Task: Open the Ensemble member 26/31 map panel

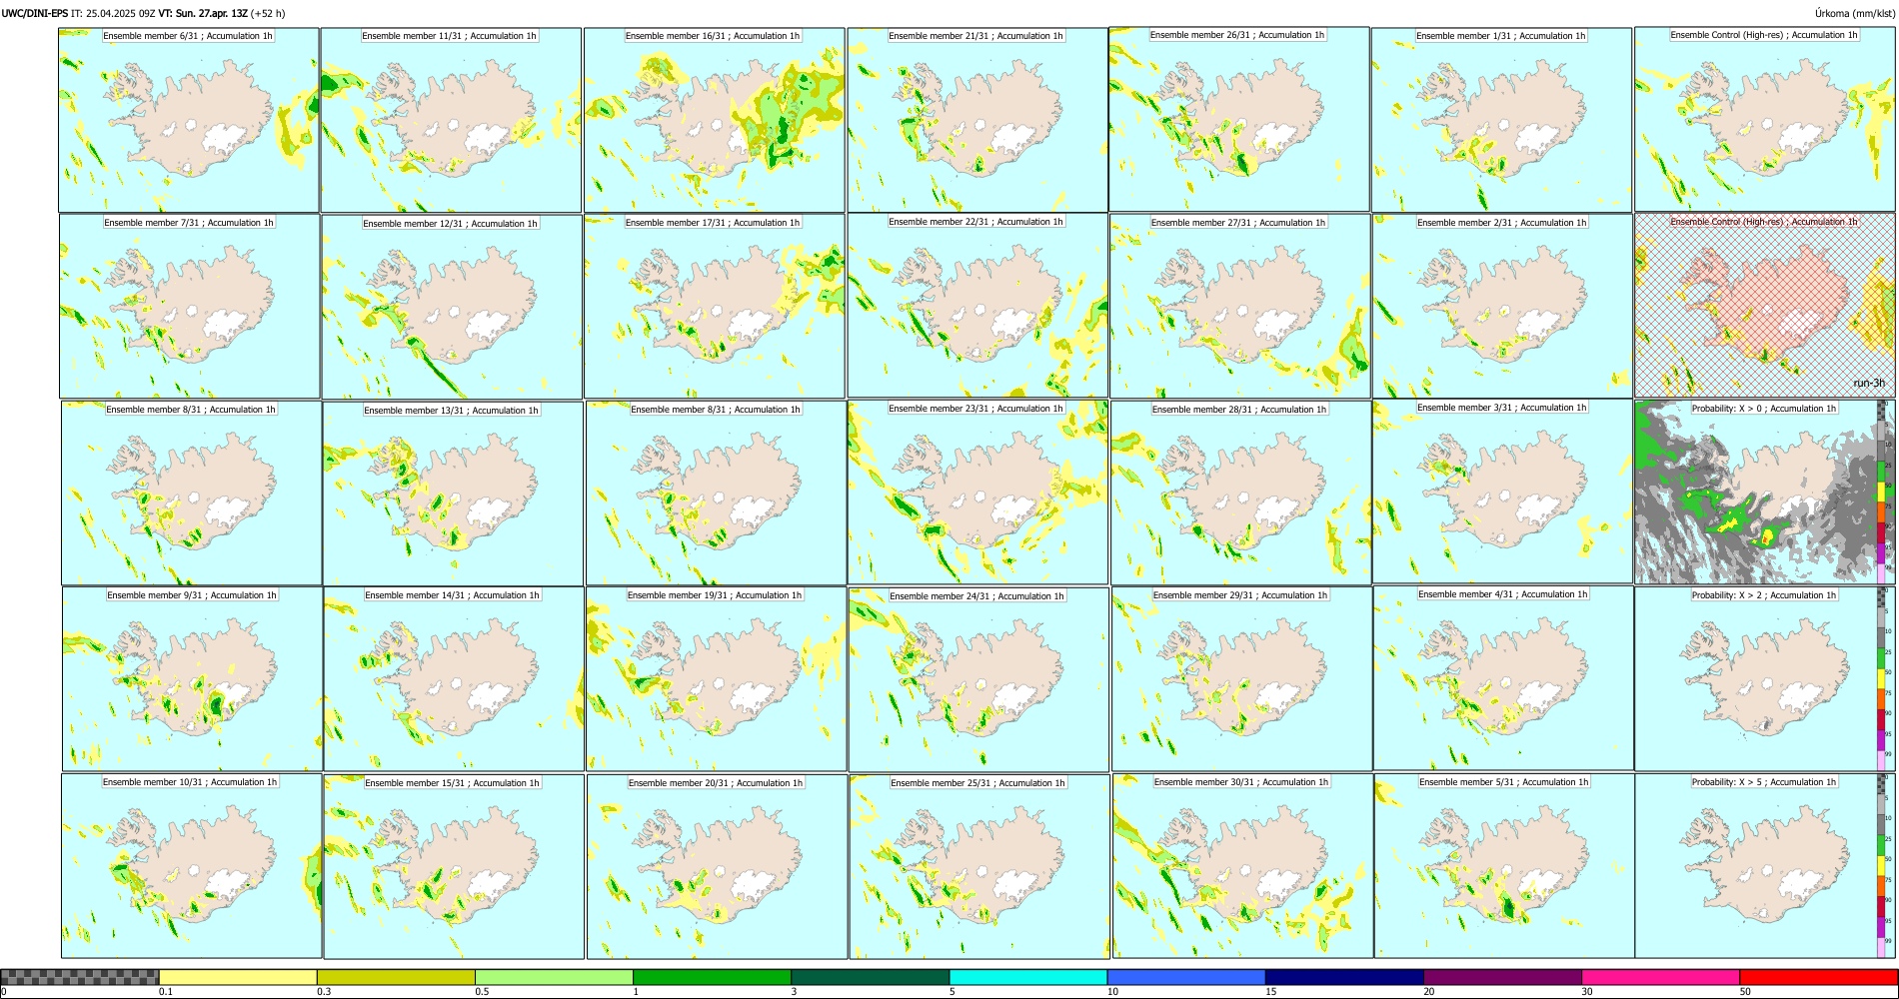Action: [x=1239, y=119]
